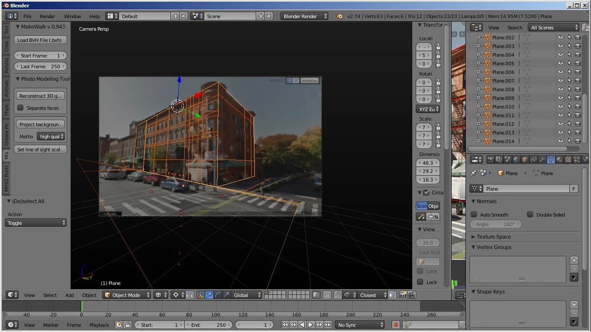
Task: Click the Load BVH File button
Action: tap(39, 40)
